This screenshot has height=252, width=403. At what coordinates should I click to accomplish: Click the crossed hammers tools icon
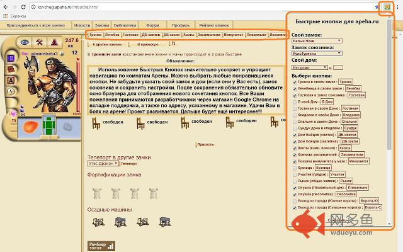pyautogui.click(x=39, y=42)
